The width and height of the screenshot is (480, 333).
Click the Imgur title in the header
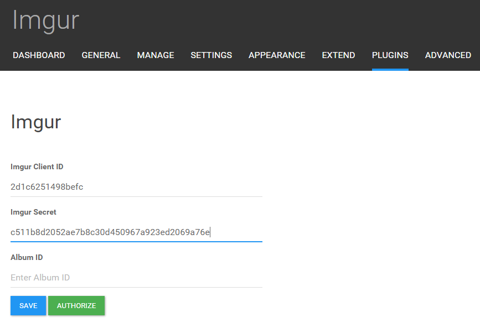click(x=46, y=20)
